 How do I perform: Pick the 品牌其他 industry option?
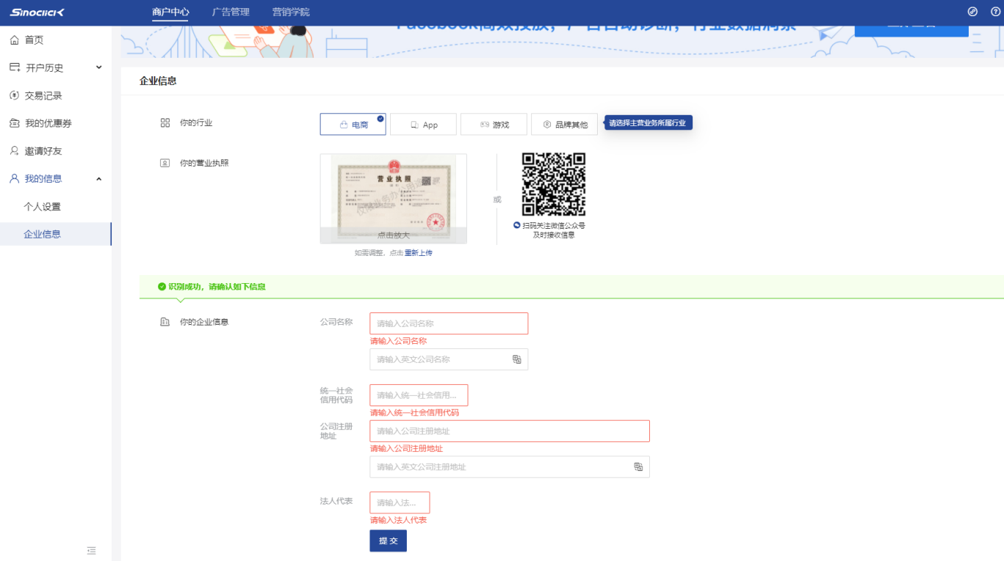(564, 125)
